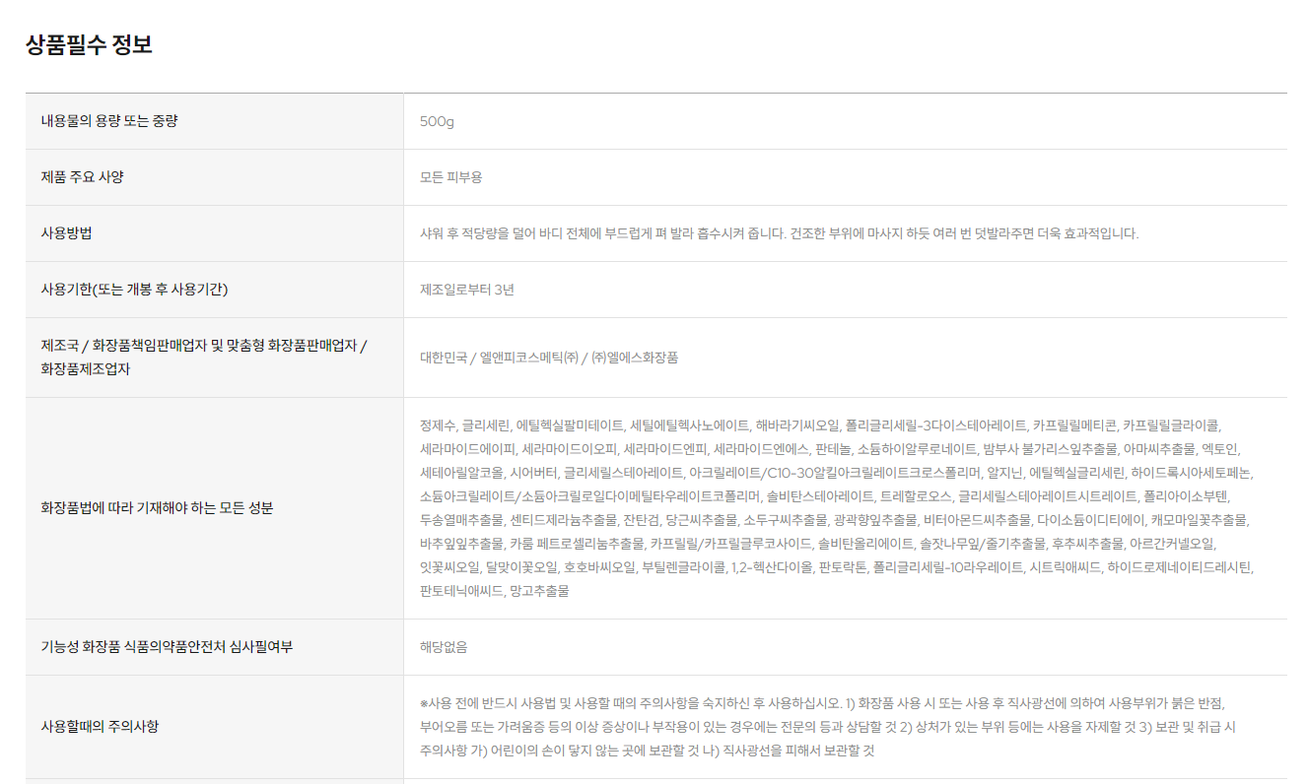Screen dimensions: 1308x784
Task: Click the '모든 피부용' value text
Action: pyautogui.click(x=450, y=177)
